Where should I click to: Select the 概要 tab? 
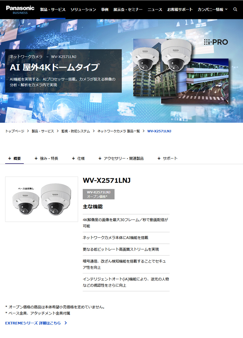click(15, 159)
